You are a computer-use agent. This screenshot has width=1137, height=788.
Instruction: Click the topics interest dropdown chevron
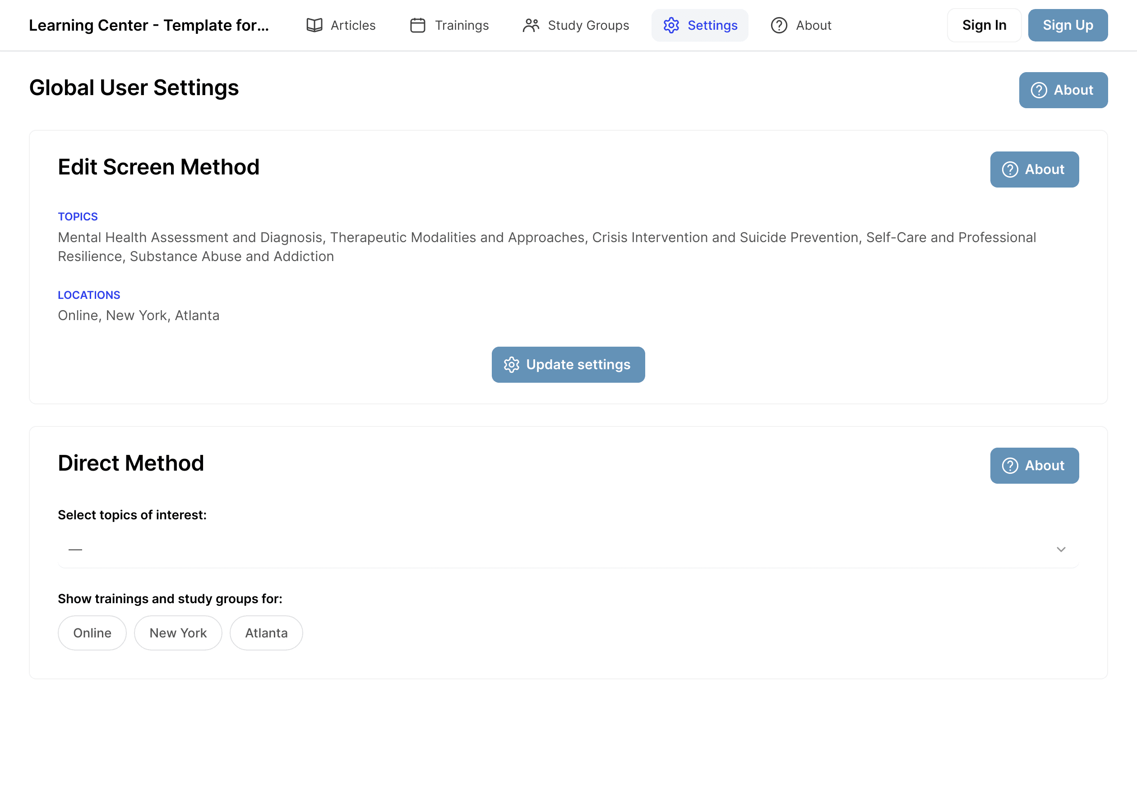1061,548
